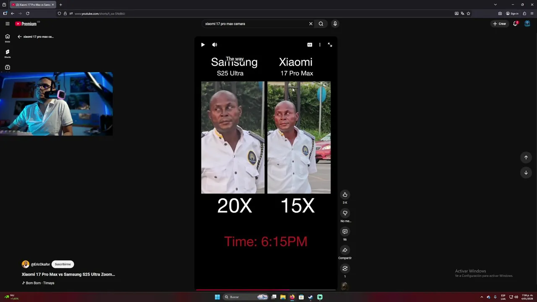
Task: Submit search with magnifier button
Action: click(x=321, y=24)
